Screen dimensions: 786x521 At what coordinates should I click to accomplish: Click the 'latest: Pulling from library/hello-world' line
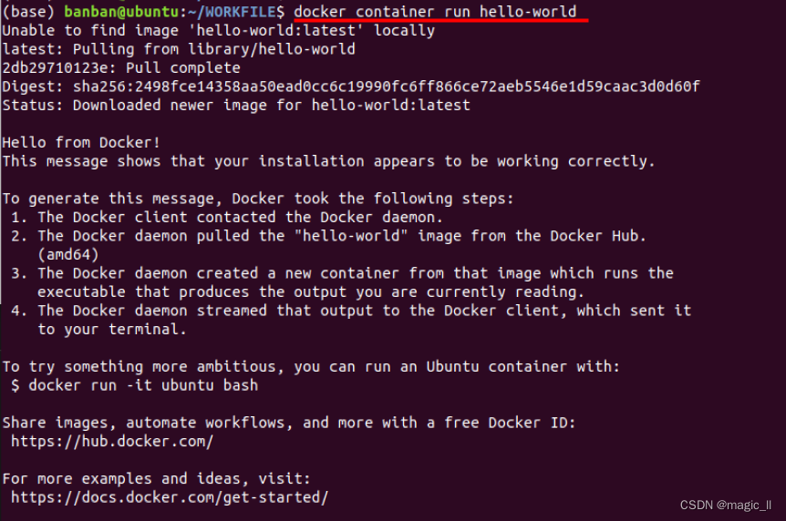click(179, 49)
